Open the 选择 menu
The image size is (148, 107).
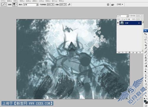[x=28, y=1]
